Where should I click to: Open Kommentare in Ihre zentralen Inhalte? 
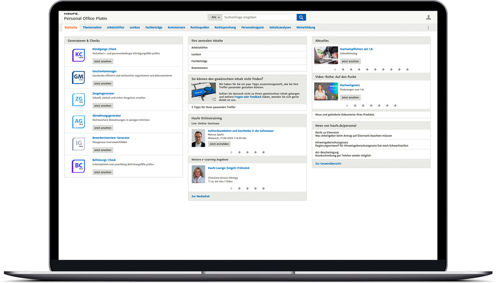(x=248, y=68)
